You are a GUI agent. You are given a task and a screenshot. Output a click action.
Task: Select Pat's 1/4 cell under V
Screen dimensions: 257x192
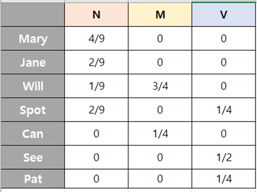point(224,178)
